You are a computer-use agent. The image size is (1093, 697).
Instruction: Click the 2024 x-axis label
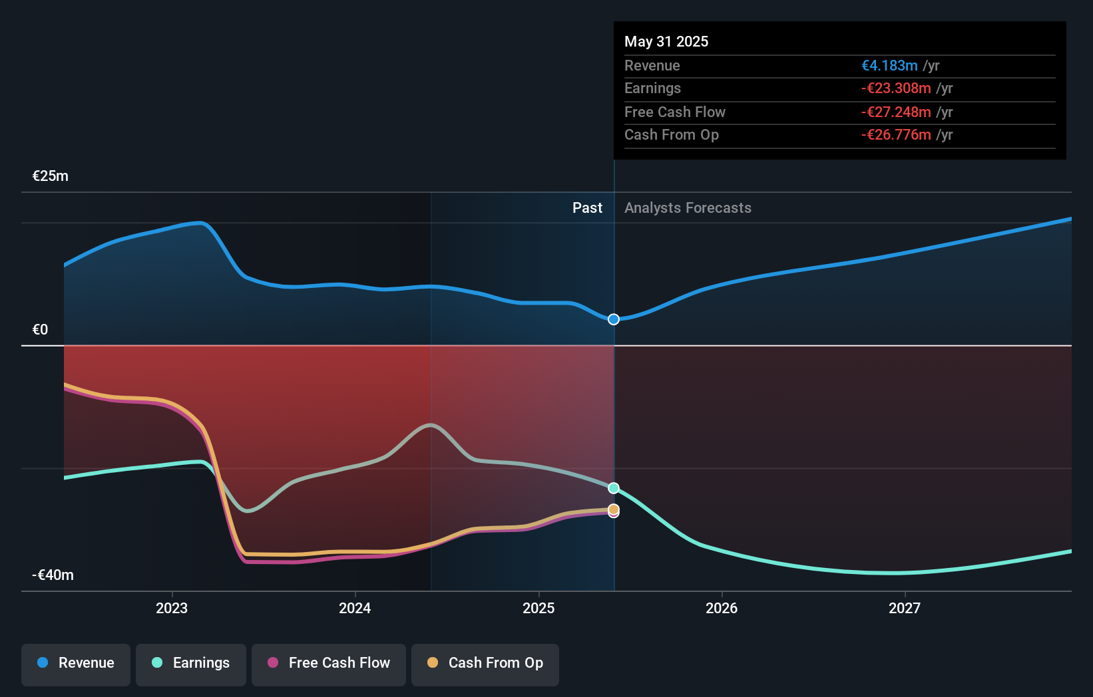(355, 608)
